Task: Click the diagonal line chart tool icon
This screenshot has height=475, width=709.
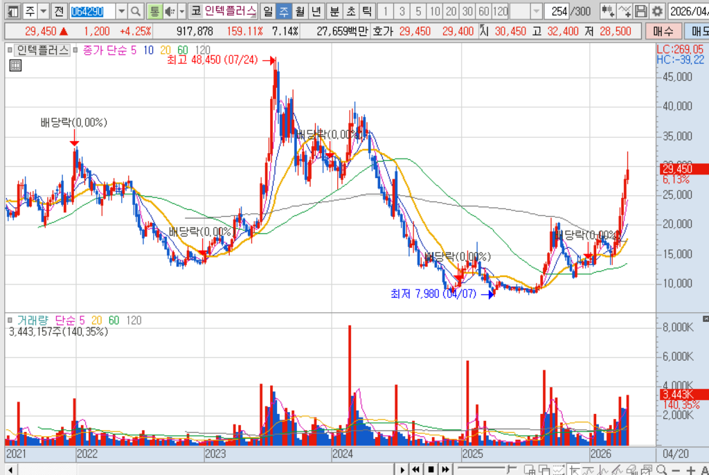Action: [x=618, y=470]
